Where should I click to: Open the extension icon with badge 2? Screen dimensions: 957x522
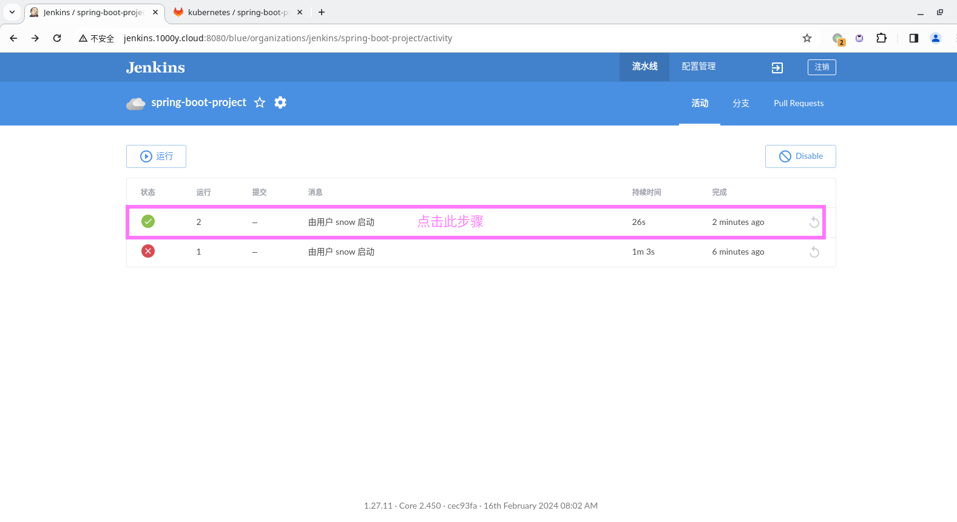[839, 39]
